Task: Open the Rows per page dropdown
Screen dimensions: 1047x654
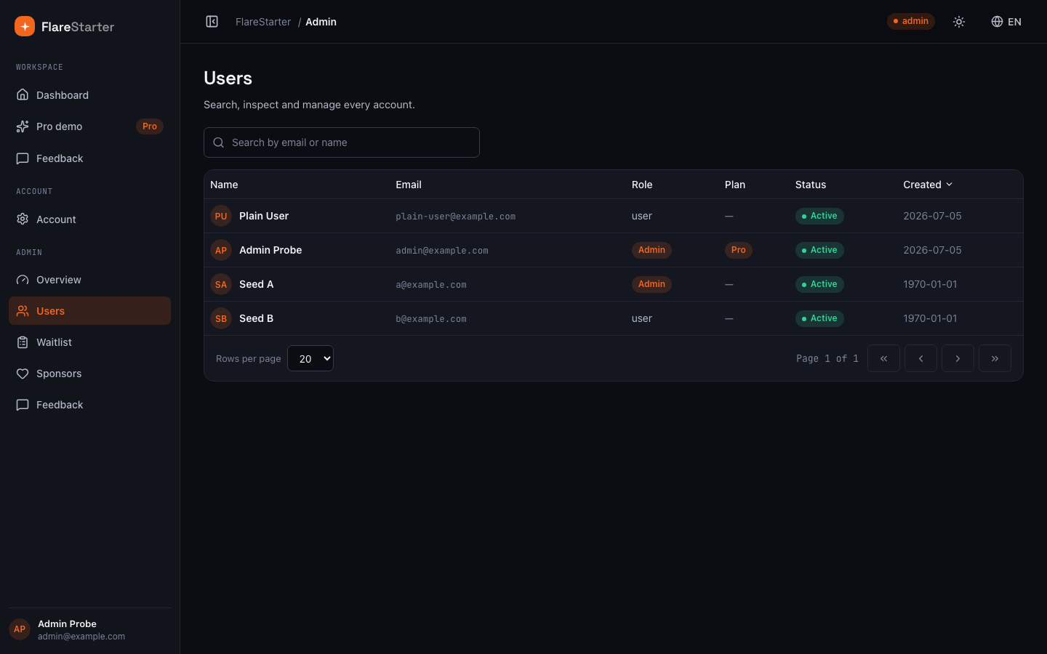Action: coord(310,358)
